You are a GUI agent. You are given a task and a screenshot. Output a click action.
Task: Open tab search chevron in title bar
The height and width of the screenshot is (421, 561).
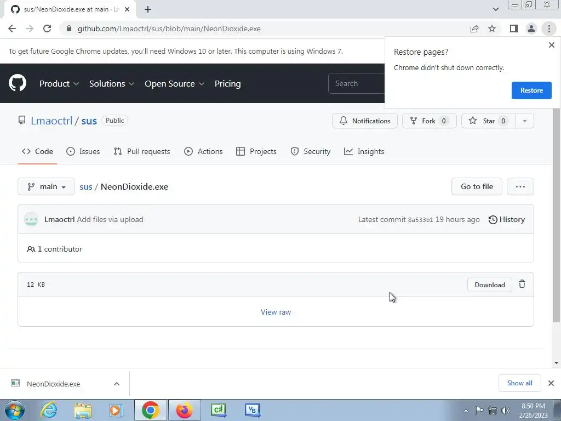point(495,9)
